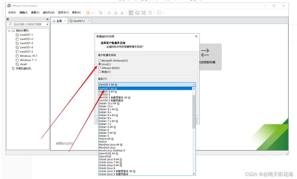Image resolution: width=297 pixels, height=179 pixels.
Task: Open the 查看(V) menu
Action: (x=35, y=13)
